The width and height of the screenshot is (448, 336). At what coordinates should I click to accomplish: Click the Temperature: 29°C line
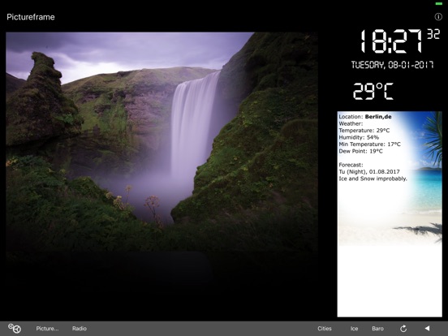point(364,131)
